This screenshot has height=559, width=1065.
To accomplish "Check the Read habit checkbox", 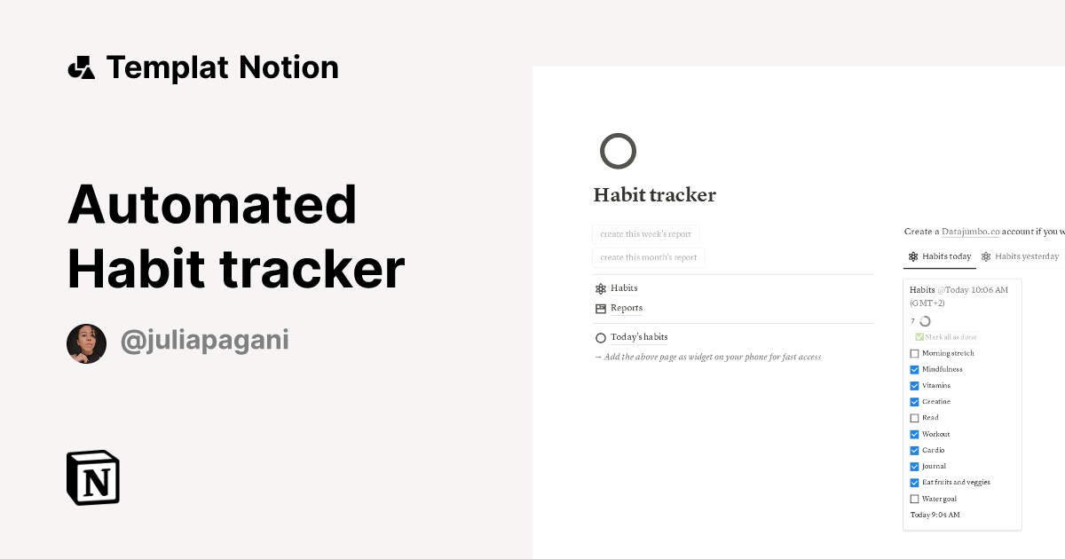I will pos(915,417).
